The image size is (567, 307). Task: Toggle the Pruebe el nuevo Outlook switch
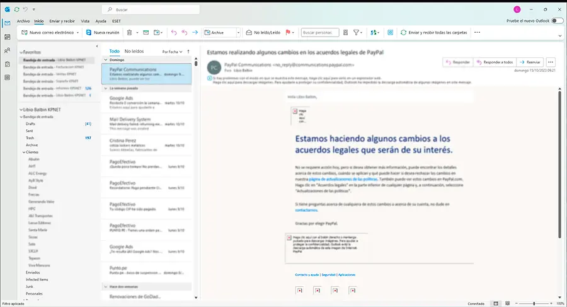[558, 21]
